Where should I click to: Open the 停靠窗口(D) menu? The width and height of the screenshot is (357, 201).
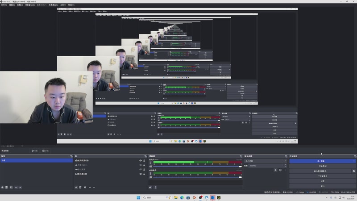pyautogui.click(x=30, y=5)
